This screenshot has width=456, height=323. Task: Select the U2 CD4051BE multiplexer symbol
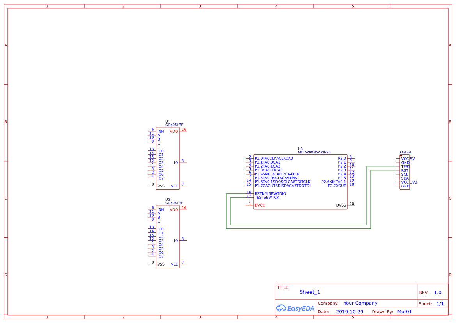pyautogui.click(x=168, y=237)
